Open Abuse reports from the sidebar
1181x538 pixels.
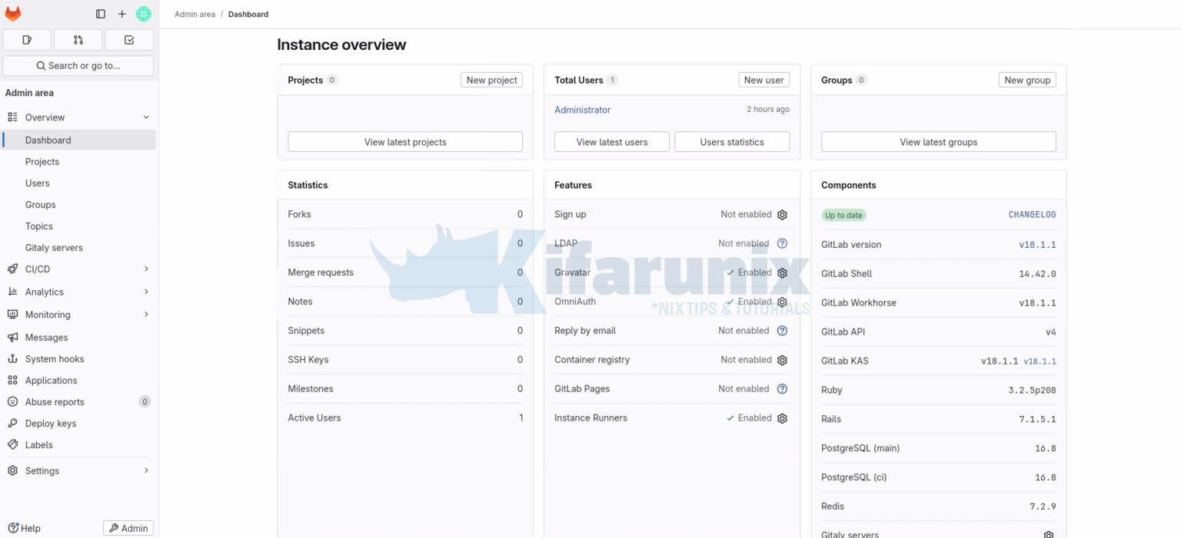click(55, 401)
